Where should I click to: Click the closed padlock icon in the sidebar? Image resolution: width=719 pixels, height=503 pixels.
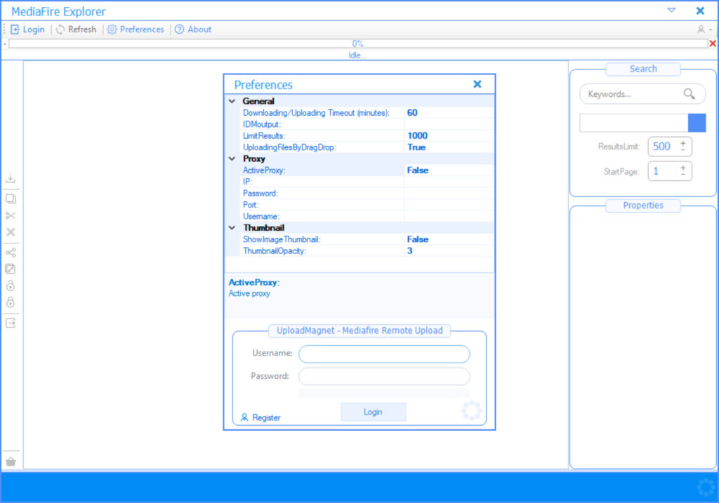(11, 302)
